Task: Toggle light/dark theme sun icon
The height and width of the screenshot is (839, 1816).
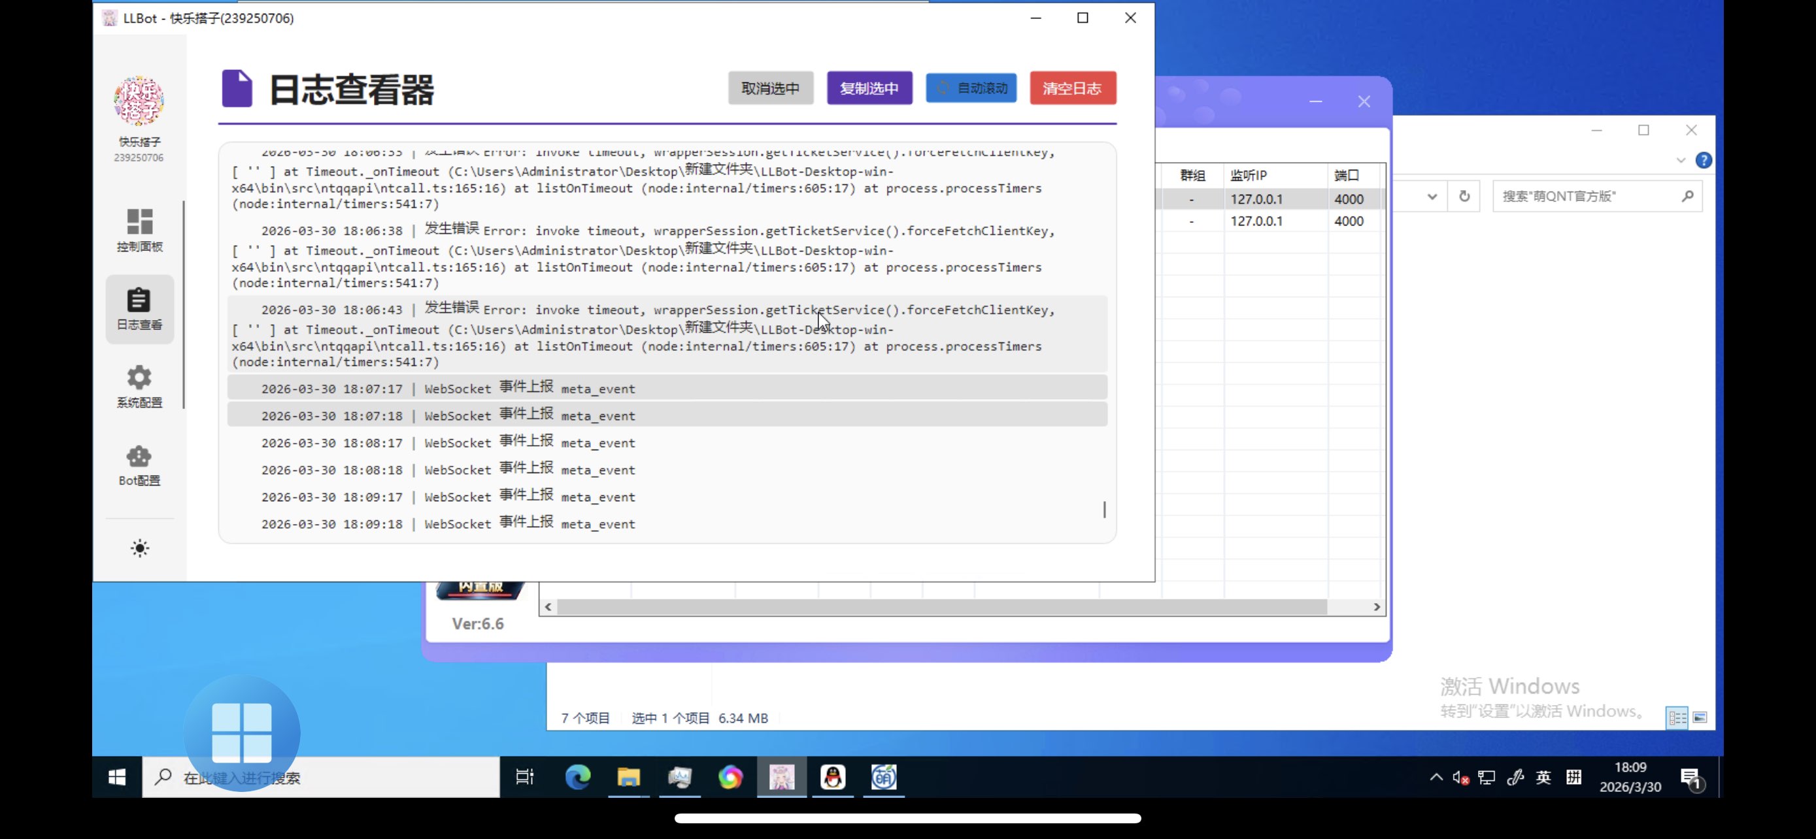Action: click(x=140, y=548)
